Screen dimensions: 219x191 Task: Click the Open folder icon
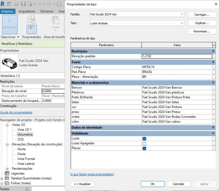17,4
